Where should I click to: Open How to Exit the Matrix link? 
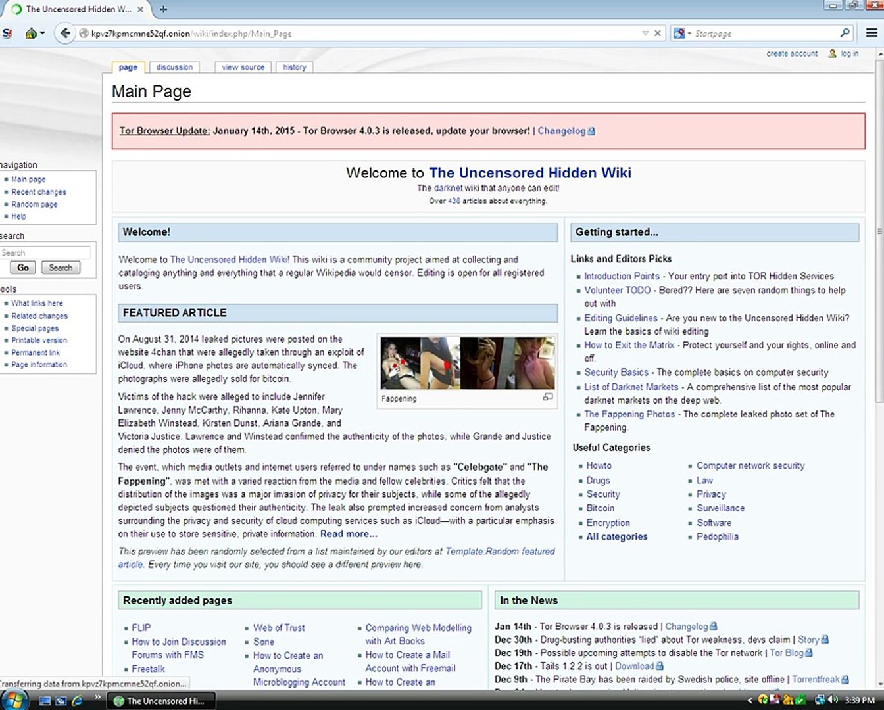pyautogui.click(x=629, y=344)
